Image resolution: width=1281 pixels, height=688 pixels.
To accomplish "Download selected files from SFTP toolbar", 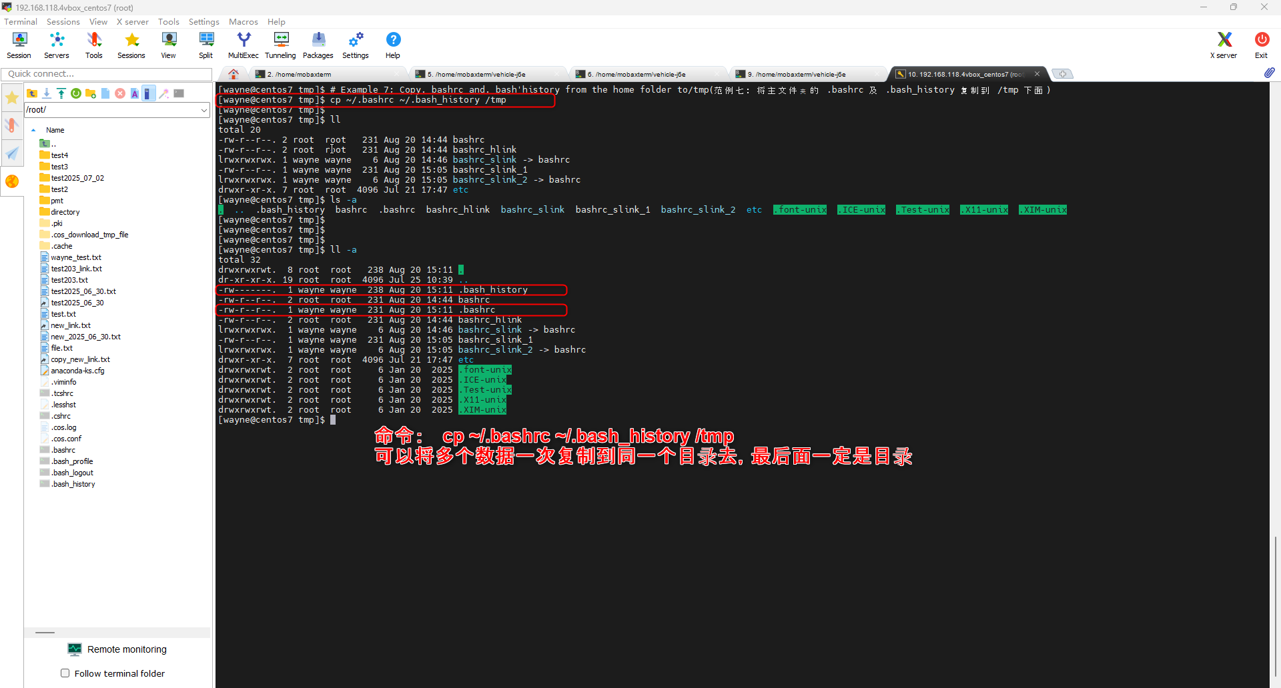I will coord(47,93).
